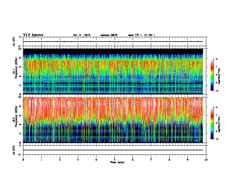Click the ch.2 frequency tick label "2"
Image resolution: width=232 pixels, height=179 pixels.
(x=20, y=134)
